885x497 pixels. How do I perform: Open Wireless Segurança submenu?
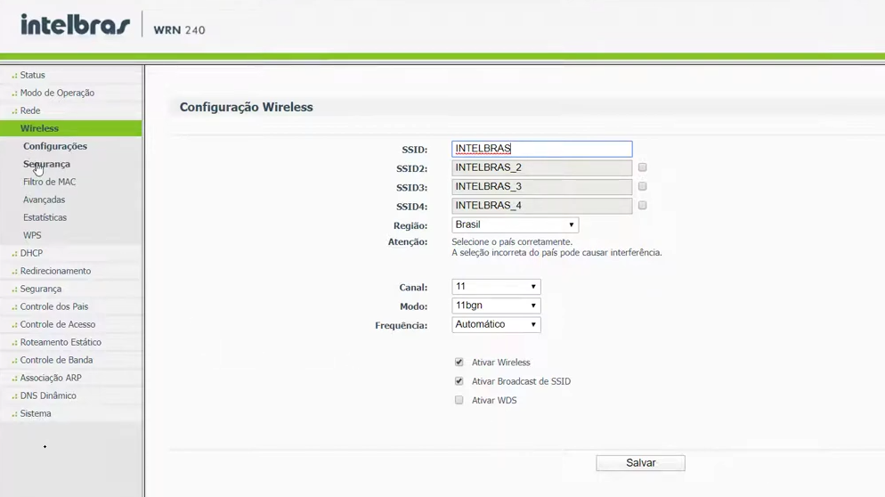point(46,165)
